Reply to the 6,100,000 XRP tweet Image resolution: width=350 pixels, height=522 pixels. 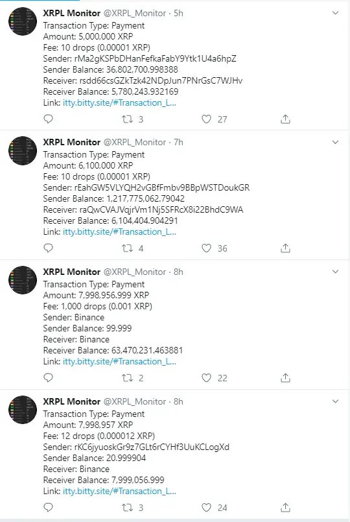click(x=48, y=248)
